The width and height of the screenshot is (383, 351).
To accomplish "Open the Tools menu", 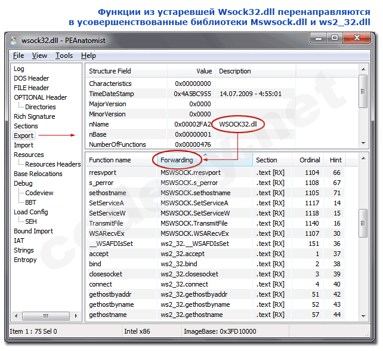I will tap(64, 56).
